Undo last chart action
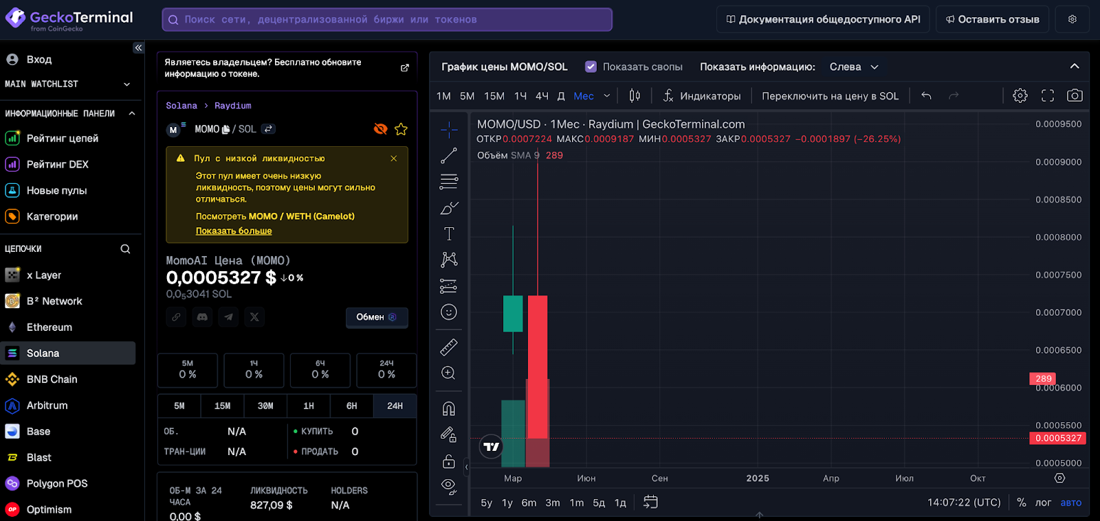 coord(927,96)
